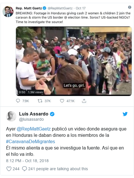Open the info icon at top right
The height and width of the screenshot is (178, 134).
[130, 7]
